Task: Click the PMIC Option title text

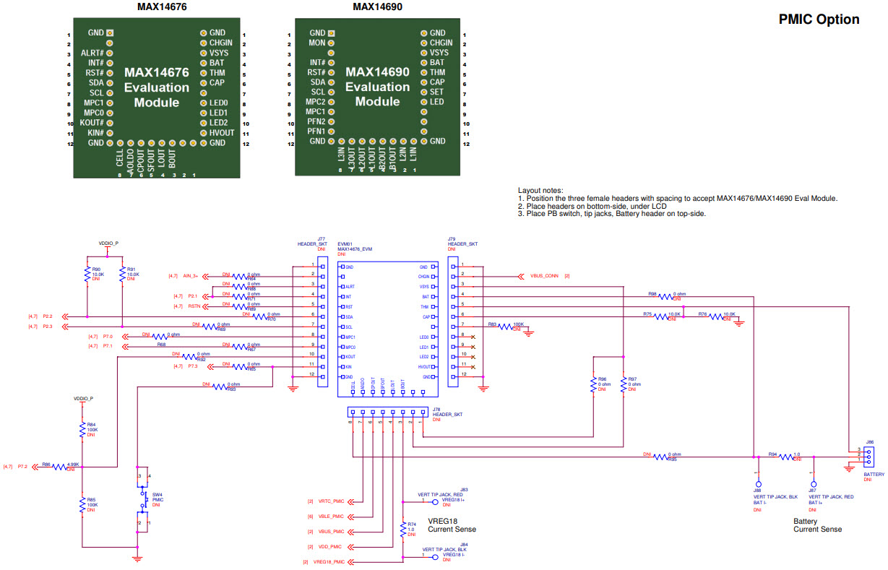Action: (x=820, y=20)
